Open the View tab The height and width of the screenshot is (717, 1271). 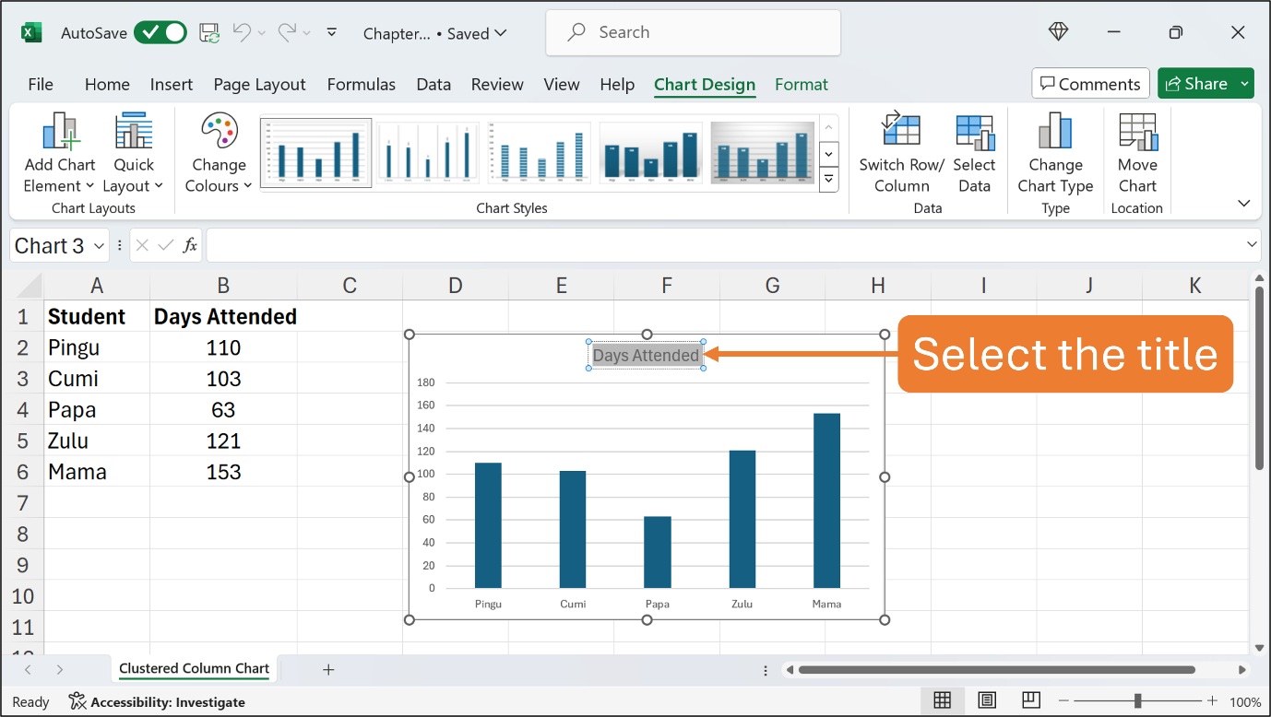tap(562, 84)
